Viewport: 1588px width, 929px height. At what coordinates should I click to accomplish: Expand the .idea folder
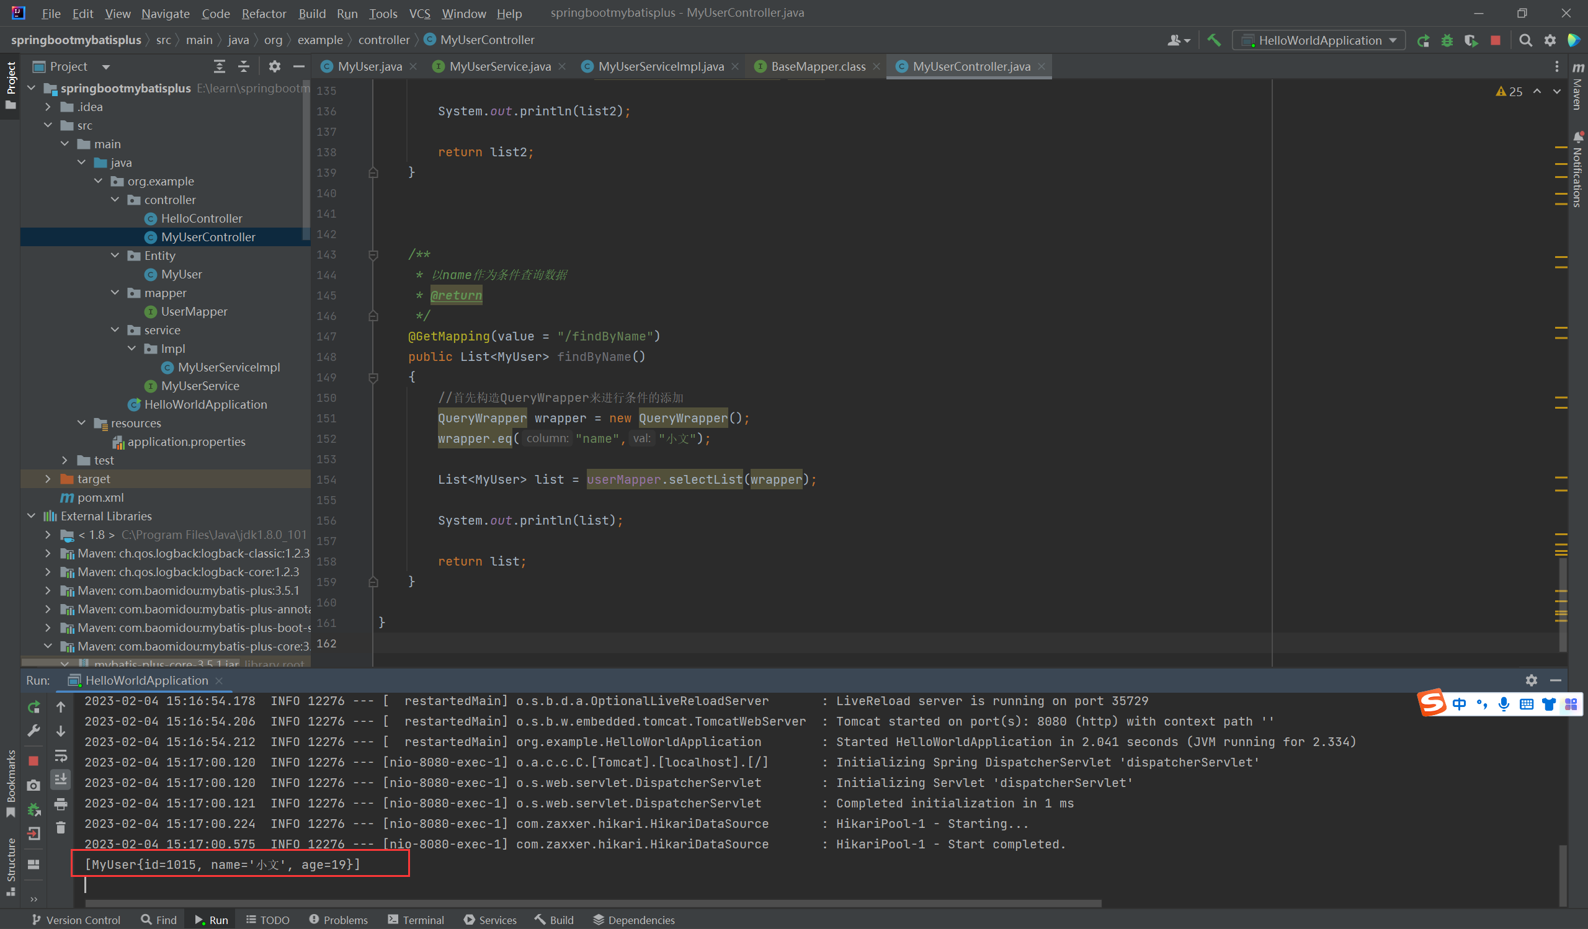click(48, 107)
